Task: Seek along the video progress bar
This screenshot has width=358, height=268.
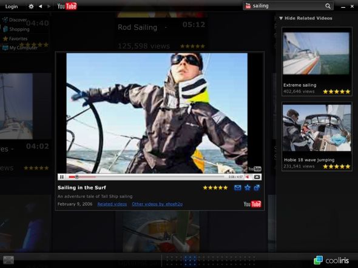Action: point(146,177)
